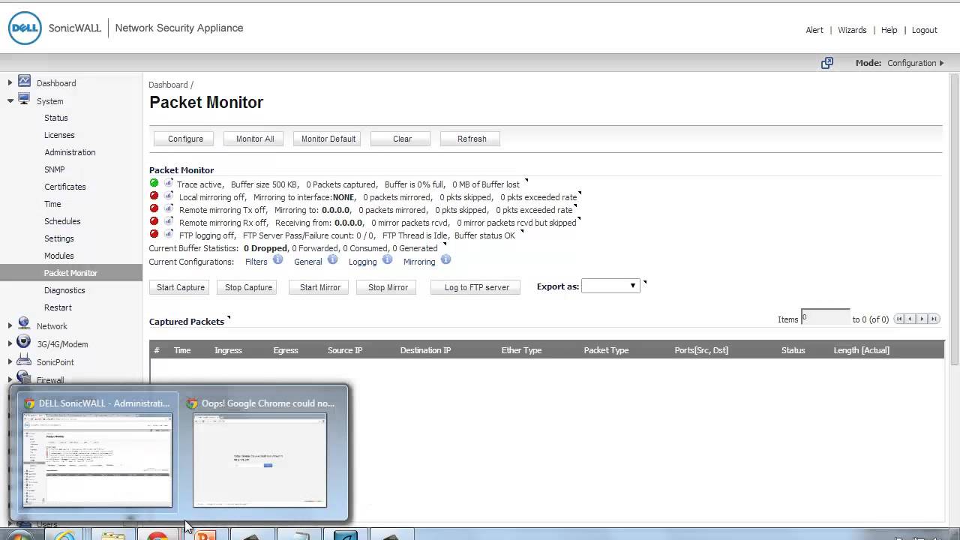Select the Oops! Google Chrome window thumbnail
960x540 pixels.
(260, 451)
